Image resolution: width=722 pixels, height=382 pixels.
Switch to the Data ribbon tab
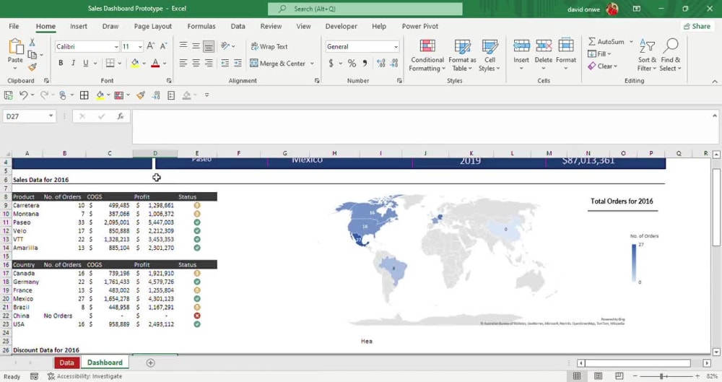click(238, 26)
